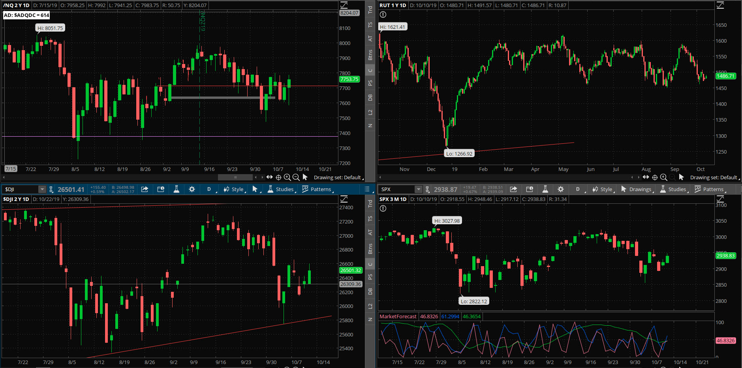The height and width of the screenshot is (368, 742).
Task: Activate crosshair tool under the RUT chart
Action: pyautogui.click(x=655, y=177)
